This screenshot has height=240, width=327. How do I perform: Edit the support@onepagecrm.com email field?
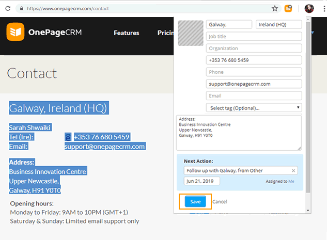coord(254,84)
